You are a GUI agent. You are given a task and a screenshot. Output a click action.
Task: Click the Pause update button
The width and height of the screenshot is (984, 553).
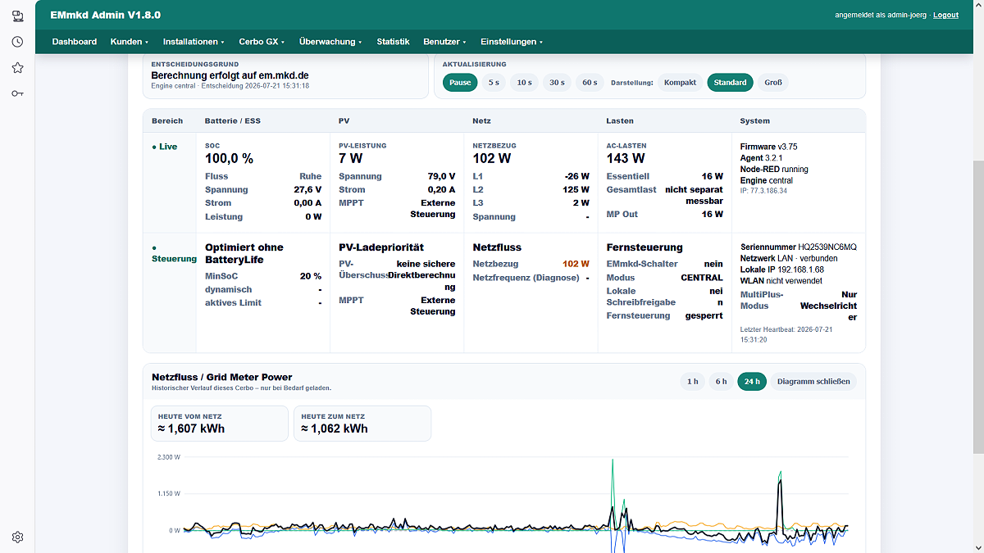pos(460,82)
